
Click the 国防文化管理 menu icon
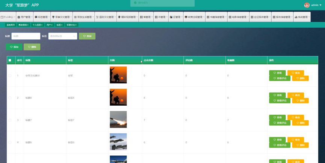pos(97,17)
